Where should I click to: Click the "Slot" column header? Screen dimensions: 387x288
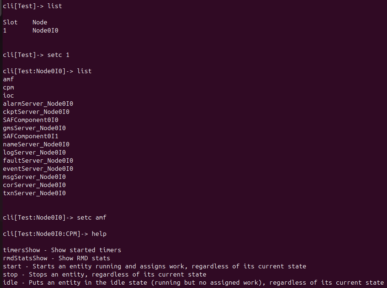click(x=10, y=23)
